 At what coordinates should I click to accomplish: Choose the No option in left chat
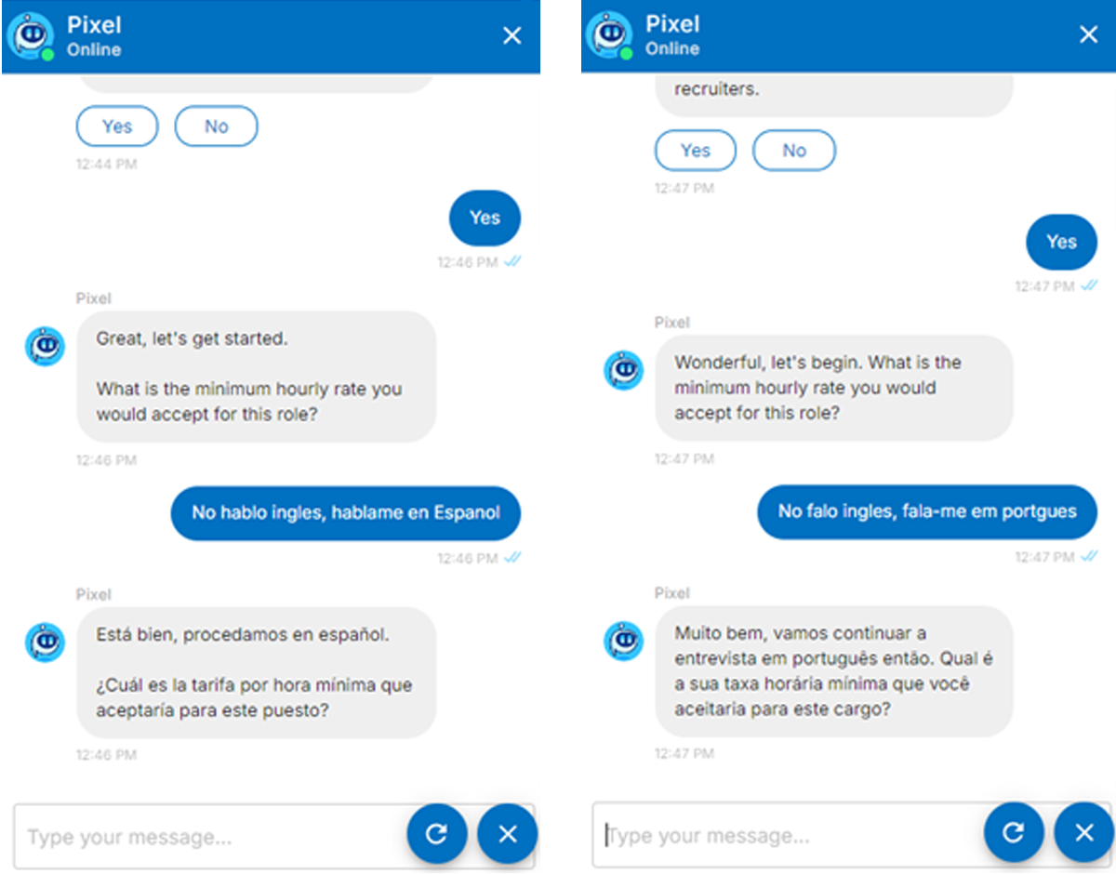(216, 126)
